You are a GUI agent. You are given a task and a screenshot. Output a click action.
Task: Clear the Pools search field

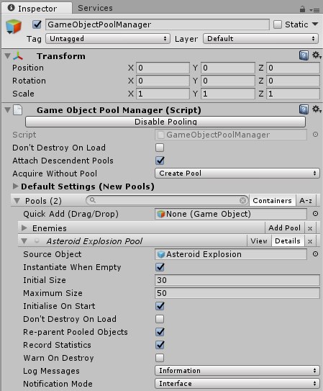242,200
